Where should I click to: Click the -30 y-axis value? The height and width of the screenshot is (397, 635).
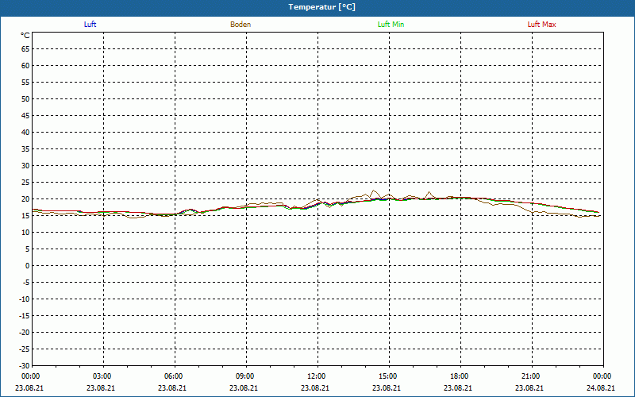tap(25, 365)
